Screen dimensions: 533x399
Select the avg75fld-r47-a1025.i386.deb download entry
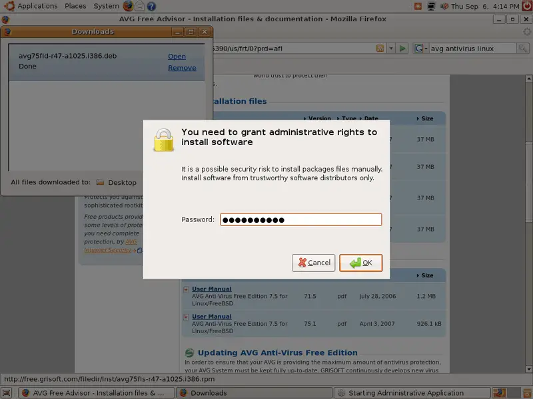tap(107, 62)
